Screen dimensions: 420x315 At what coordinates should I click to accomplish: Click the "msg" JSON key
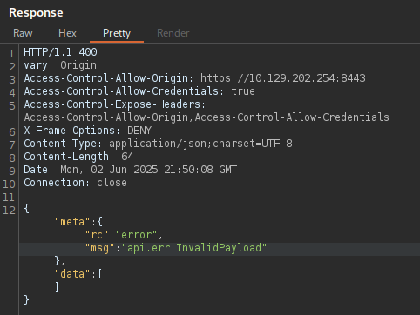tap(100, 248)
